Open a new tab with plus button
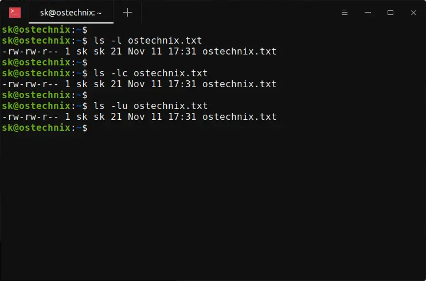The height and width of the screenshot is (281, 426). pyautogui.click(x=127, y=12)
